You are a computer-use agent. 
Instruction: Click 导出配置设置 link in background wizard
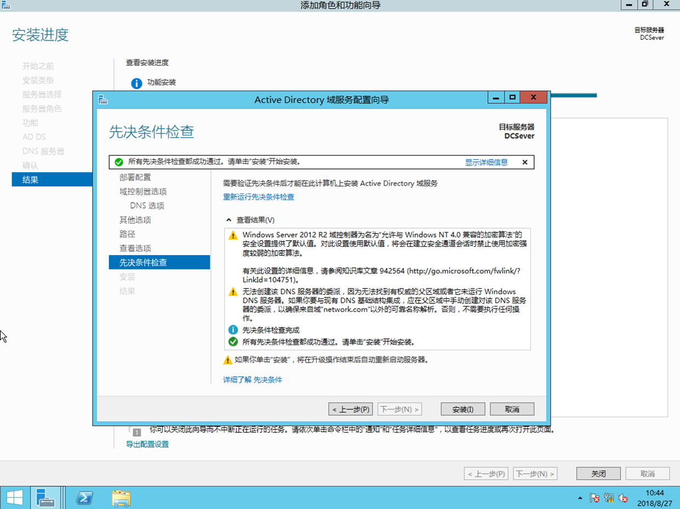pyautogui.click(x=148, y=444)
